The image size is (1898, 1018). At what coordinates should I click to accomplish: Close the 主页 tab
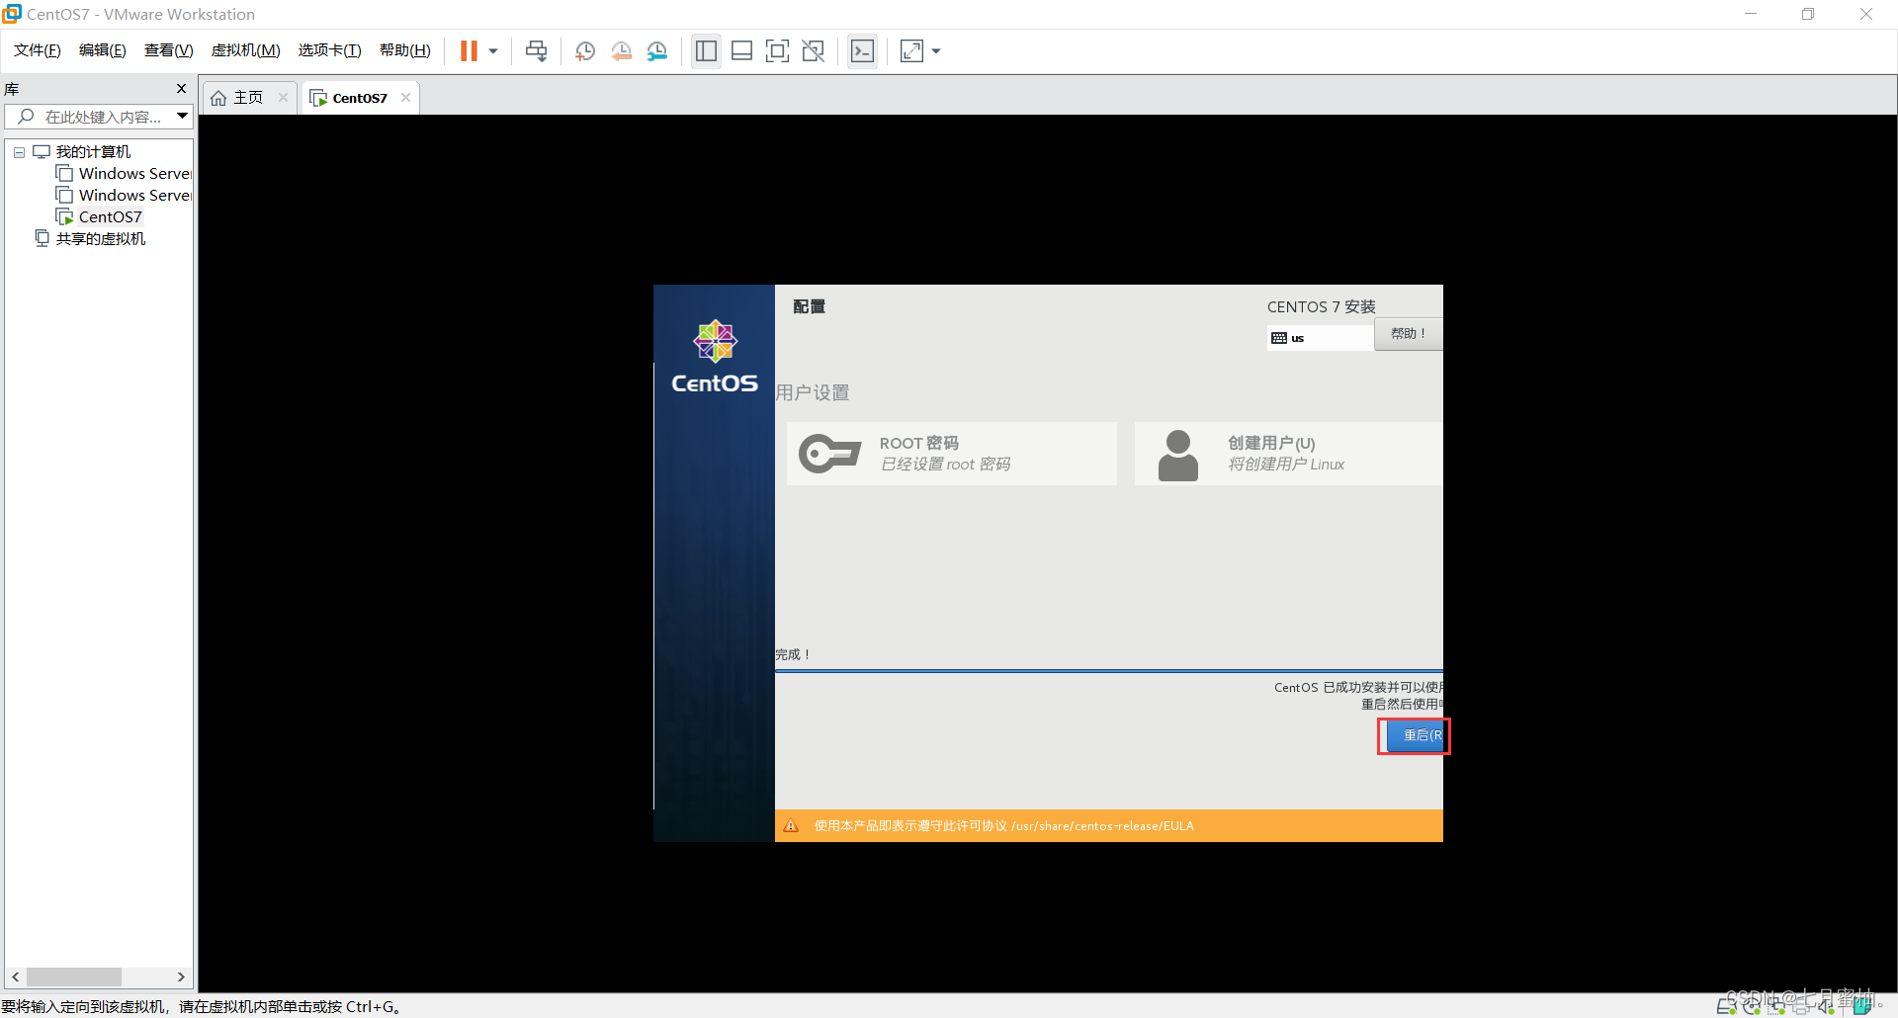(284, 97)
